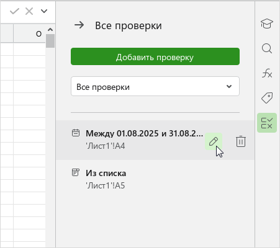The width and height of the screenshot is (280, 248).
Task: Click the calendar icon of the date check
Action: pyautogui.click(x=76, y=133)
